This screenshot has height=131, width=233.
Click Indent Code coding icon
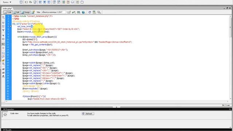3,69
